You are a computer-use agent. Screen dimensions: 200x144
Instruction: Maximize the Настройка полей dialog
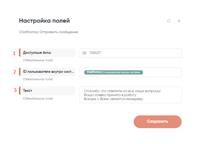(169, 21)
